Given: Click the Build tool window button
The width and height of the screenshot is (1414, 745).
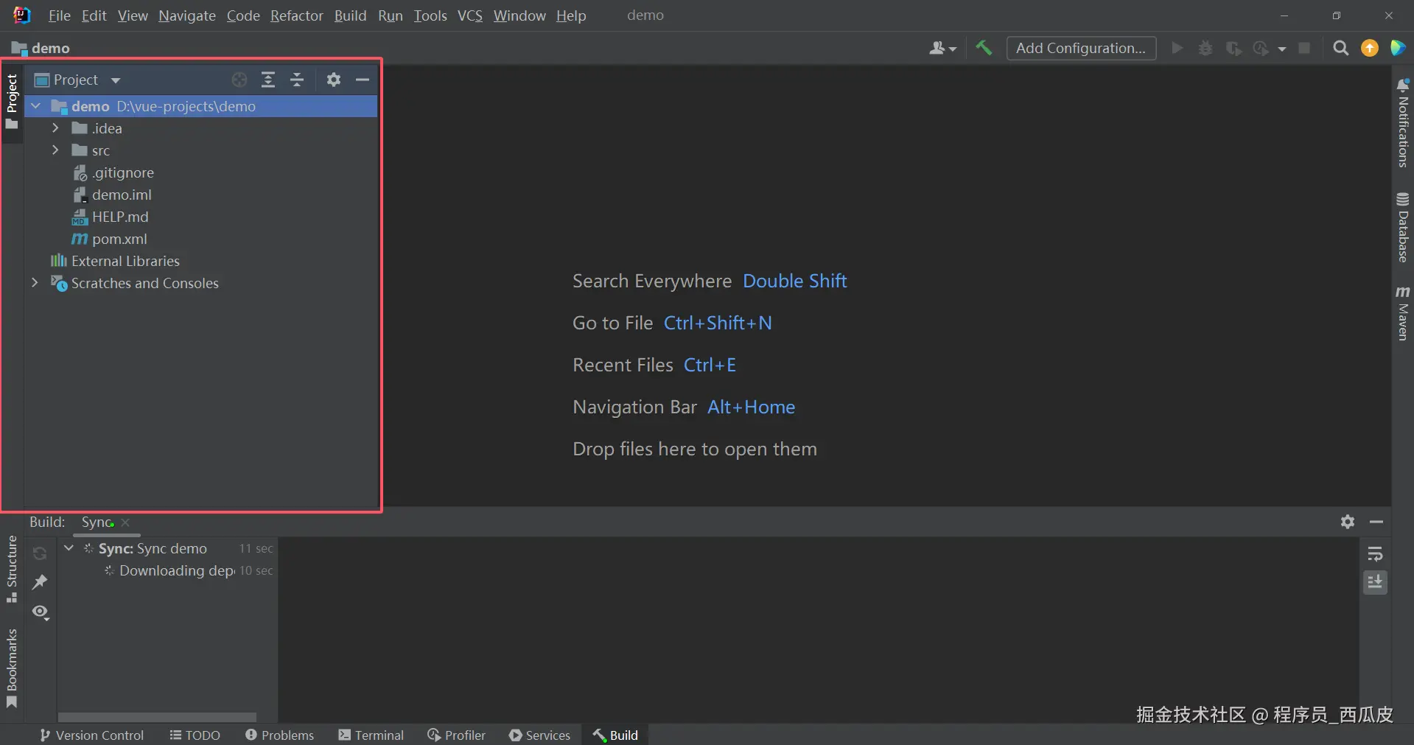Looking at the screenshot, I should 616,735.
